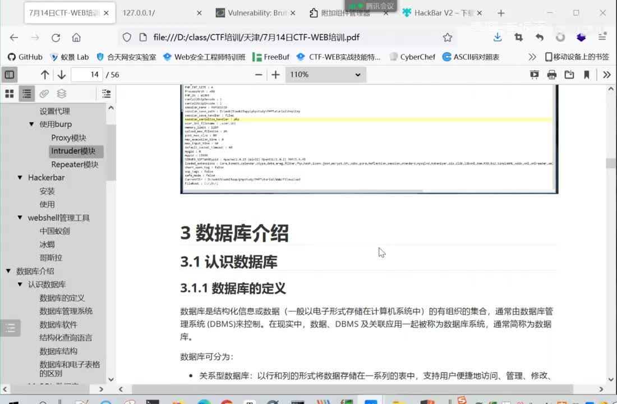Zoom out with the minus button
This screenshot has width=617, height=404.
coord(259,75)
